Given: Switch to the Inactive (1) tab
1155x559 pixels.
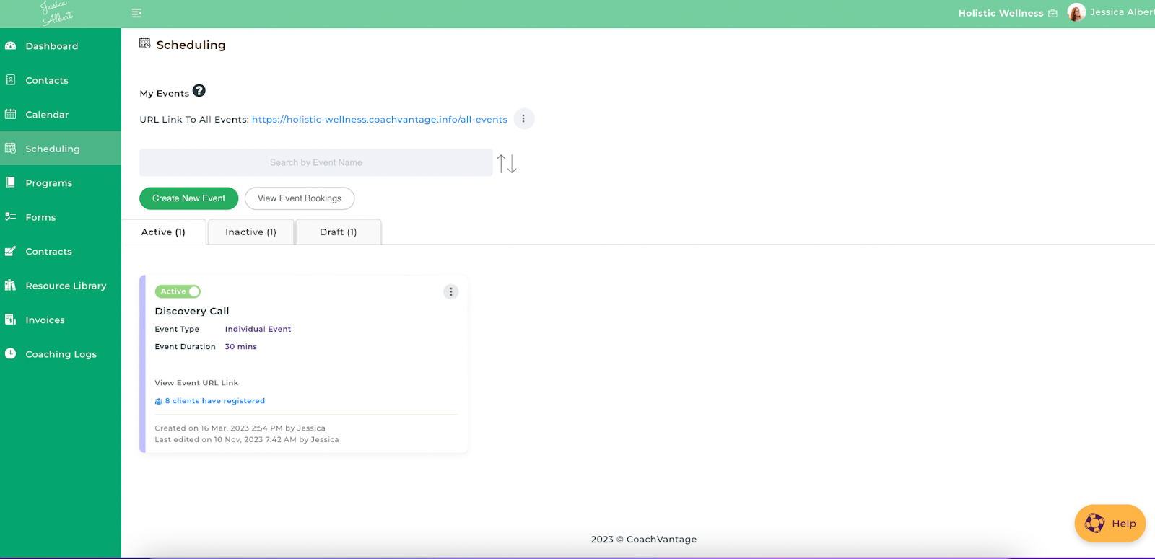Looking at the screenshot, I should (x=250, y=232).
